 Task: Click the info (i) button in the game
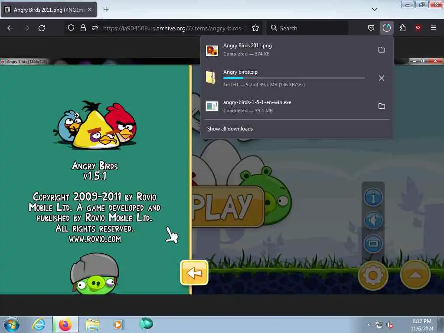click(373, 197)
